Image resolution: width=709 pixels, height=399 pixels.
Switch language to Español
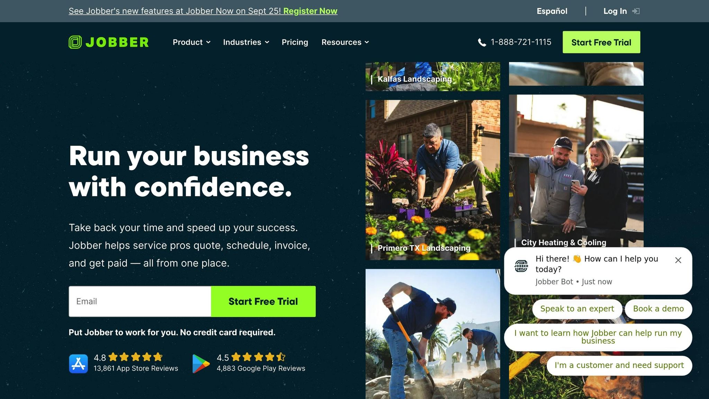pyautogui.click(x=552, y=11)
